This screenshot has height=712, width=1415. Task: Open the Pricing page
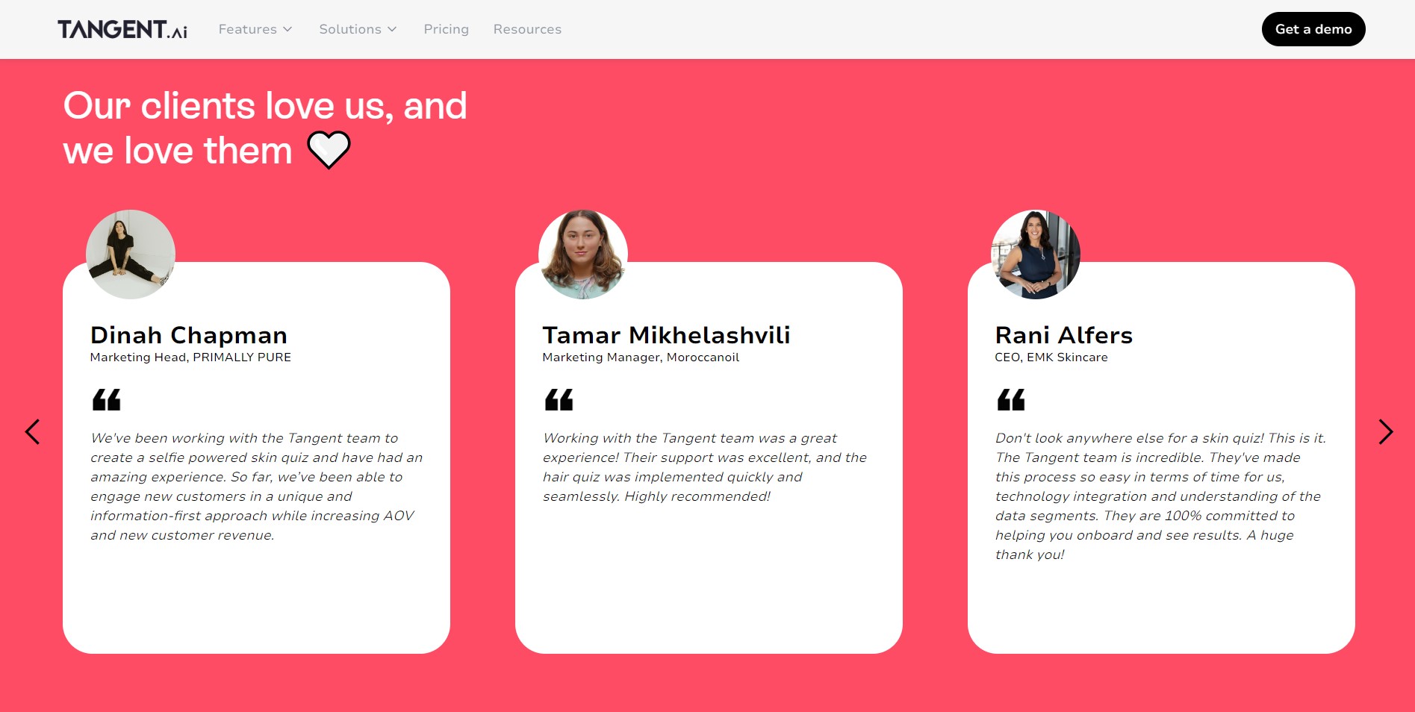tap(446, 29)
